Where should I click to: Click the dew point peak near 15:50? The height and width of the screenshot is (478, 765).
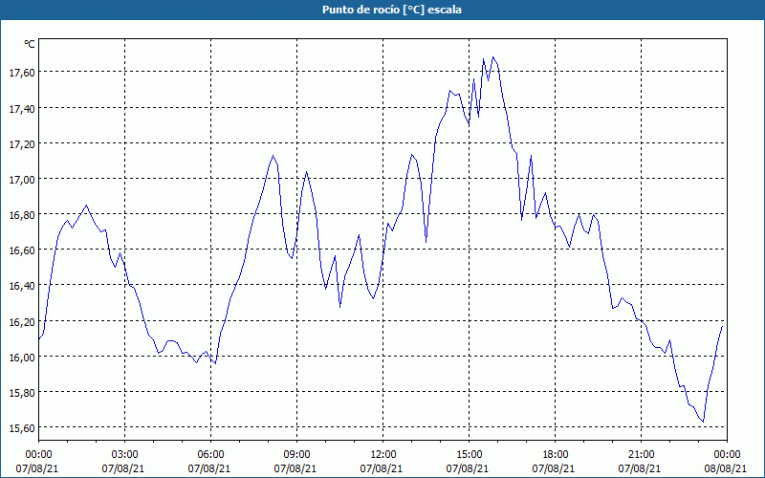492,57
